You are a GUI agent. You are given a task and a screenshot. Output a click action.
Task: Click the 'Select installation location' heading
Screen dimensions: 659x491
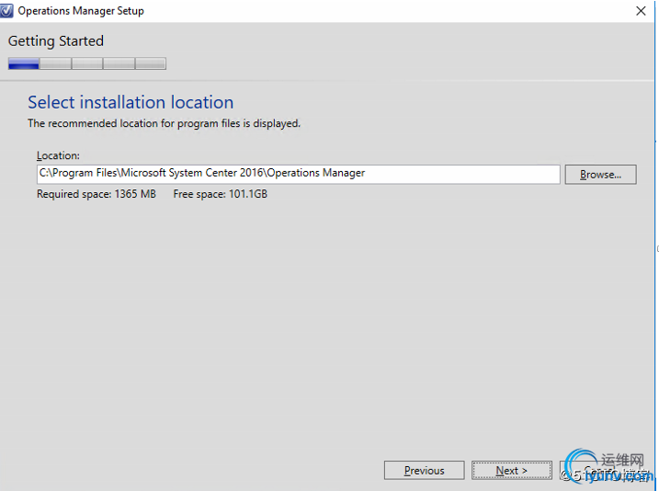(x=131, y=102)
